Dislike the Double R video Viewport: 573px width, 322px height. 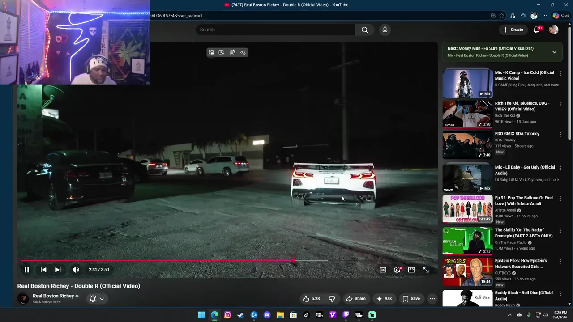pyautogui.click(x=332, y=299)
